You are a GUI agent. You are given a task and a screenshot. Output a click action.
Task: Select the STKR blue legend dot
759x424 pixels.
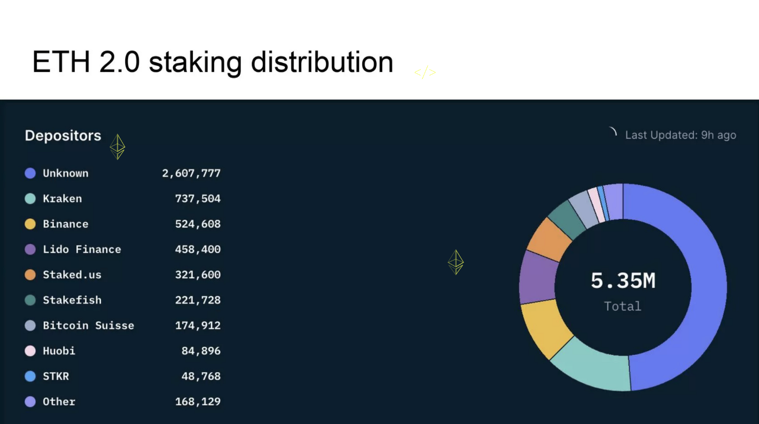click(30, 376)
